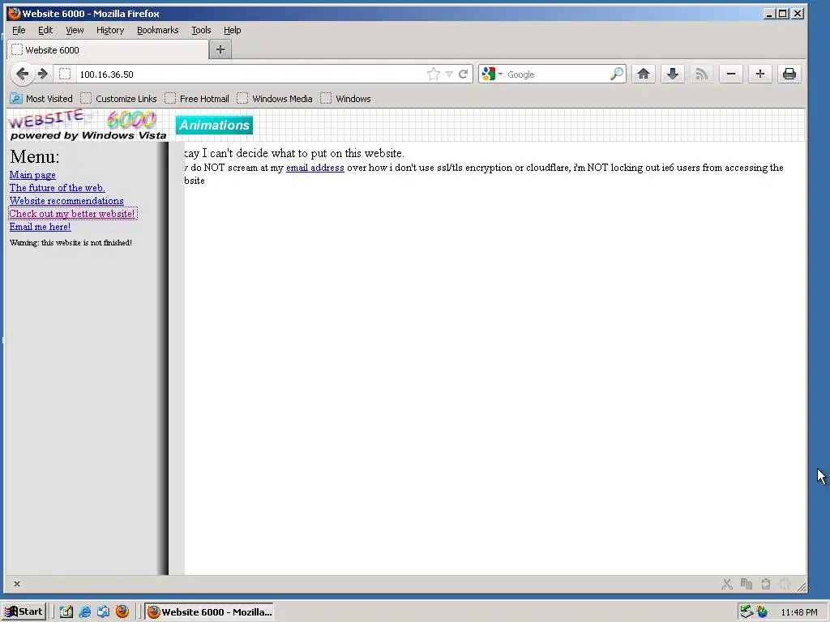Open the Customize Links bookmark

118,99
